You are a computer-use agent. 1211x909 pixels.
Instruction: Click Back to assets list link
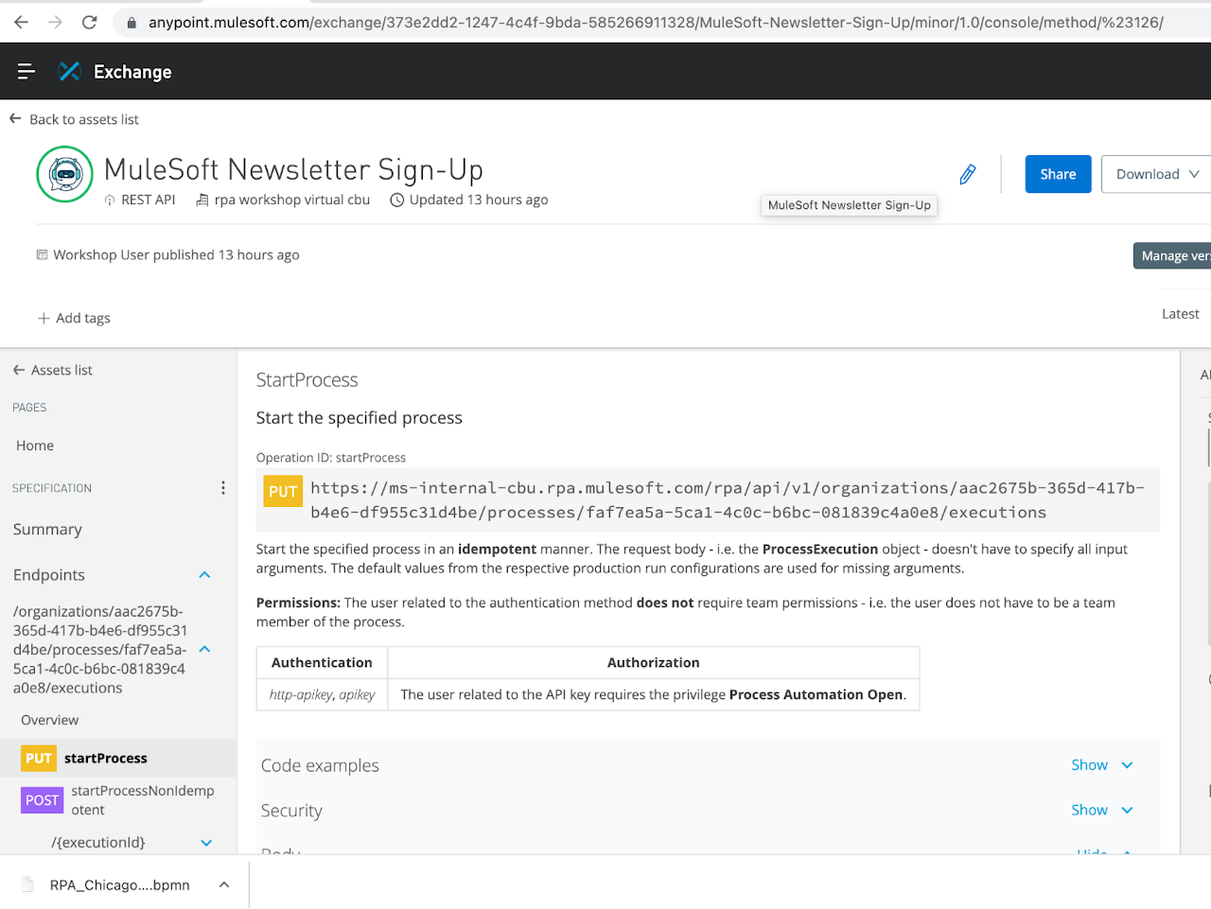coord(83,119)
